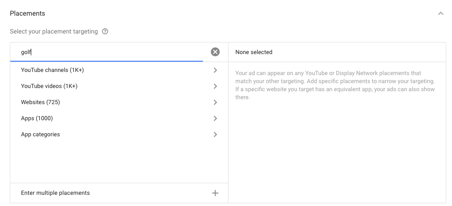
Task: Expand the App categories chevron
Action: coord(215,135)
